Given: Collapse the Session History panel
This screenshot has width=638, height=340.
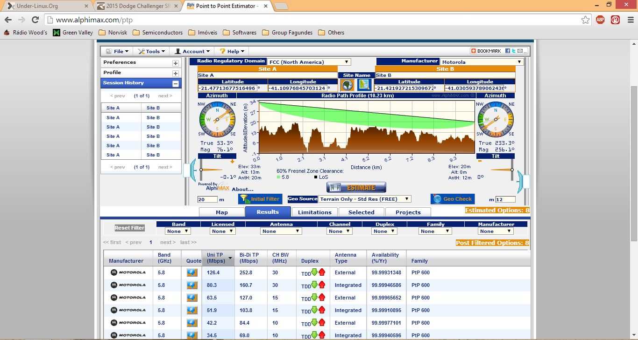Looking at the screenshot, I should click(x=176, y=83).
